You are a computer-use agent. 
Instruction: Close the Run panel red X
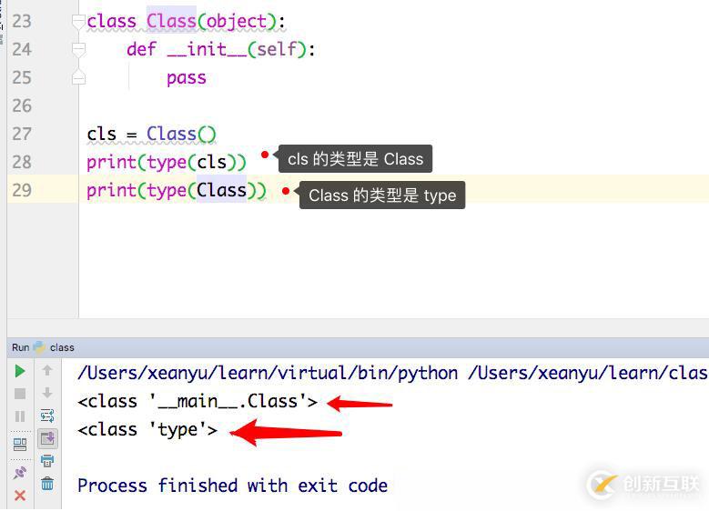[x=20, y=496]
